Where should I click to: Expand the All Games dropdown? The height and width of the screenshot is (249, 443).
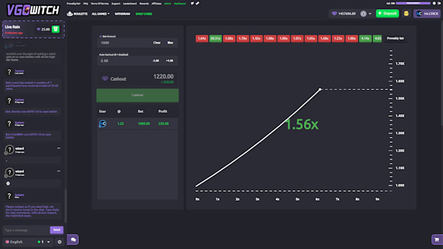100,14
